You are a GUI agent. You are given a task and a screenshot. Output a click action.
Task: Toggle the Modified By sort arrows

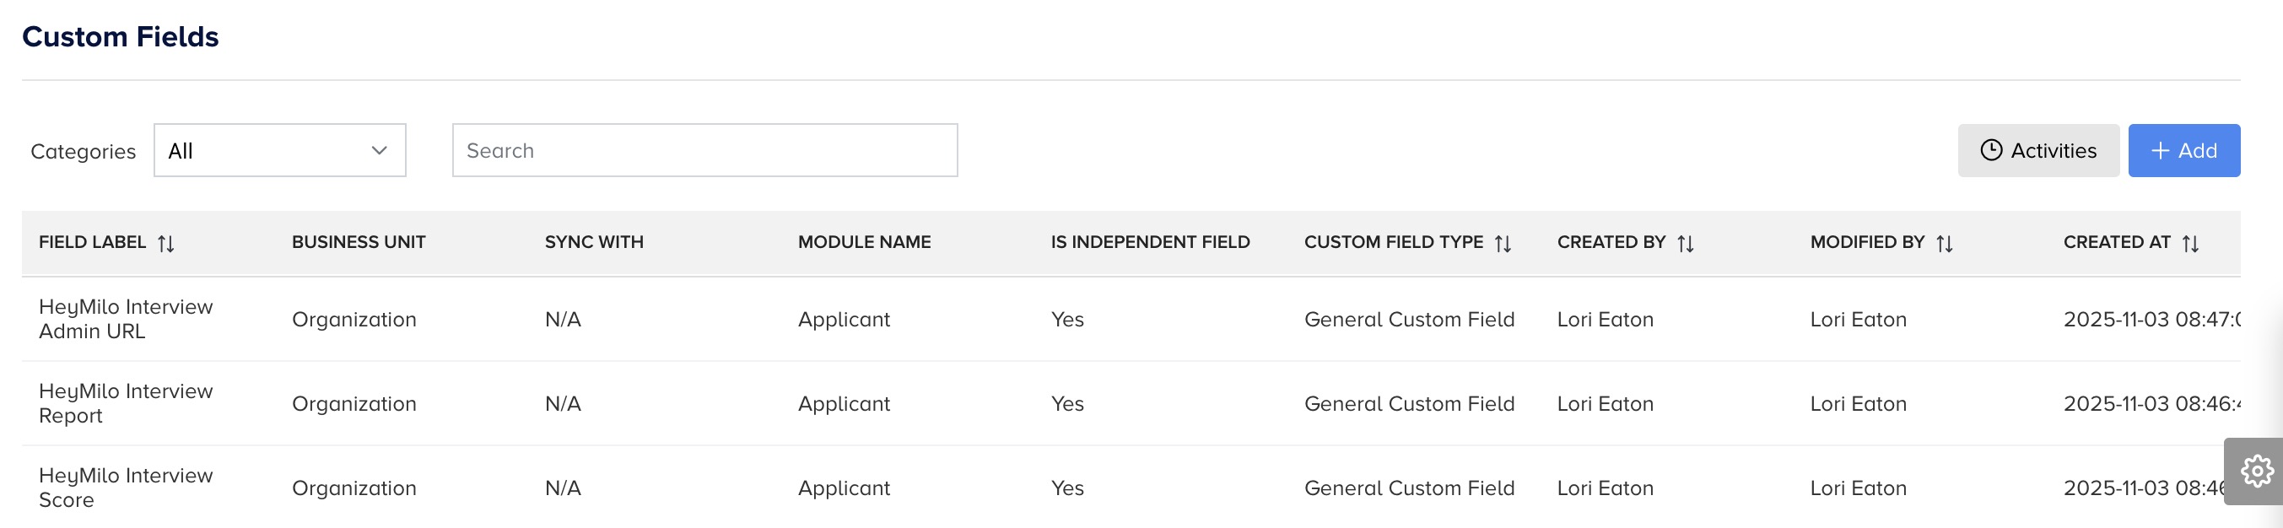pyautogui.click(x=1944, y=244)
